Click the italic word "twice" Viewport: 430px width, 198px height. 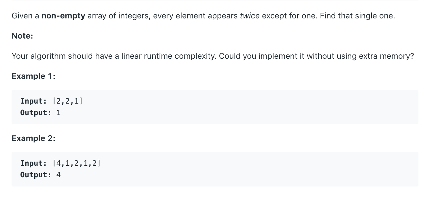pyautogui.click(x=250, y=16)
